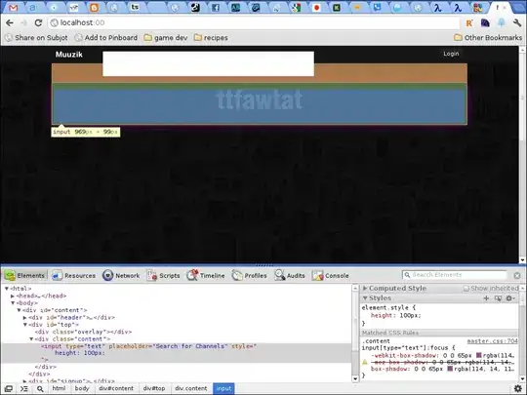Open the Elements panel in DevTools
The width and height of the screenshot is (527, 395).
[24, 275]
